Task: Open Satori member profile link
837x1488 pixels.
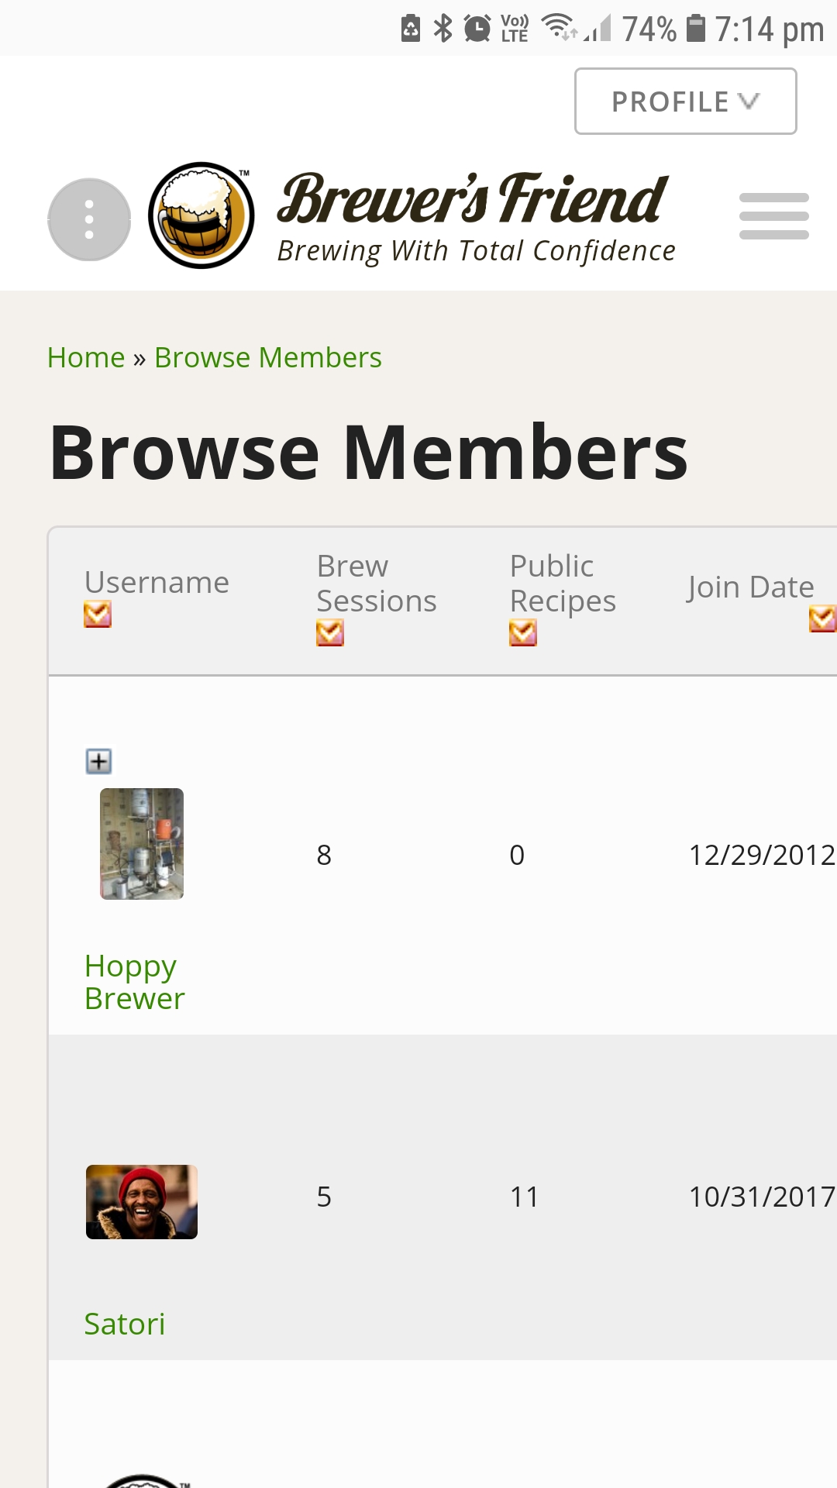Action: coord(125,1324)
